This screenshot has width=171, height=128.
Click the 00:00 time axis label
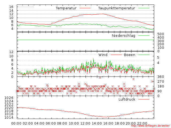16,123
